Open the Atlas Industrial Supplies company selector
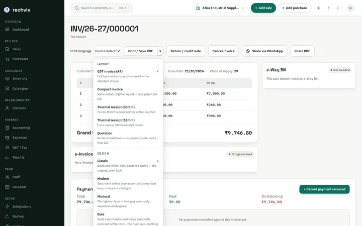This screenshot has width=362, height=226. (220, 8)
